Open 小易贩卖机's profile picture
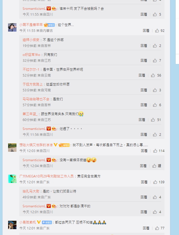The height and width of the screenshot is (235, 179). pos(12,225)
